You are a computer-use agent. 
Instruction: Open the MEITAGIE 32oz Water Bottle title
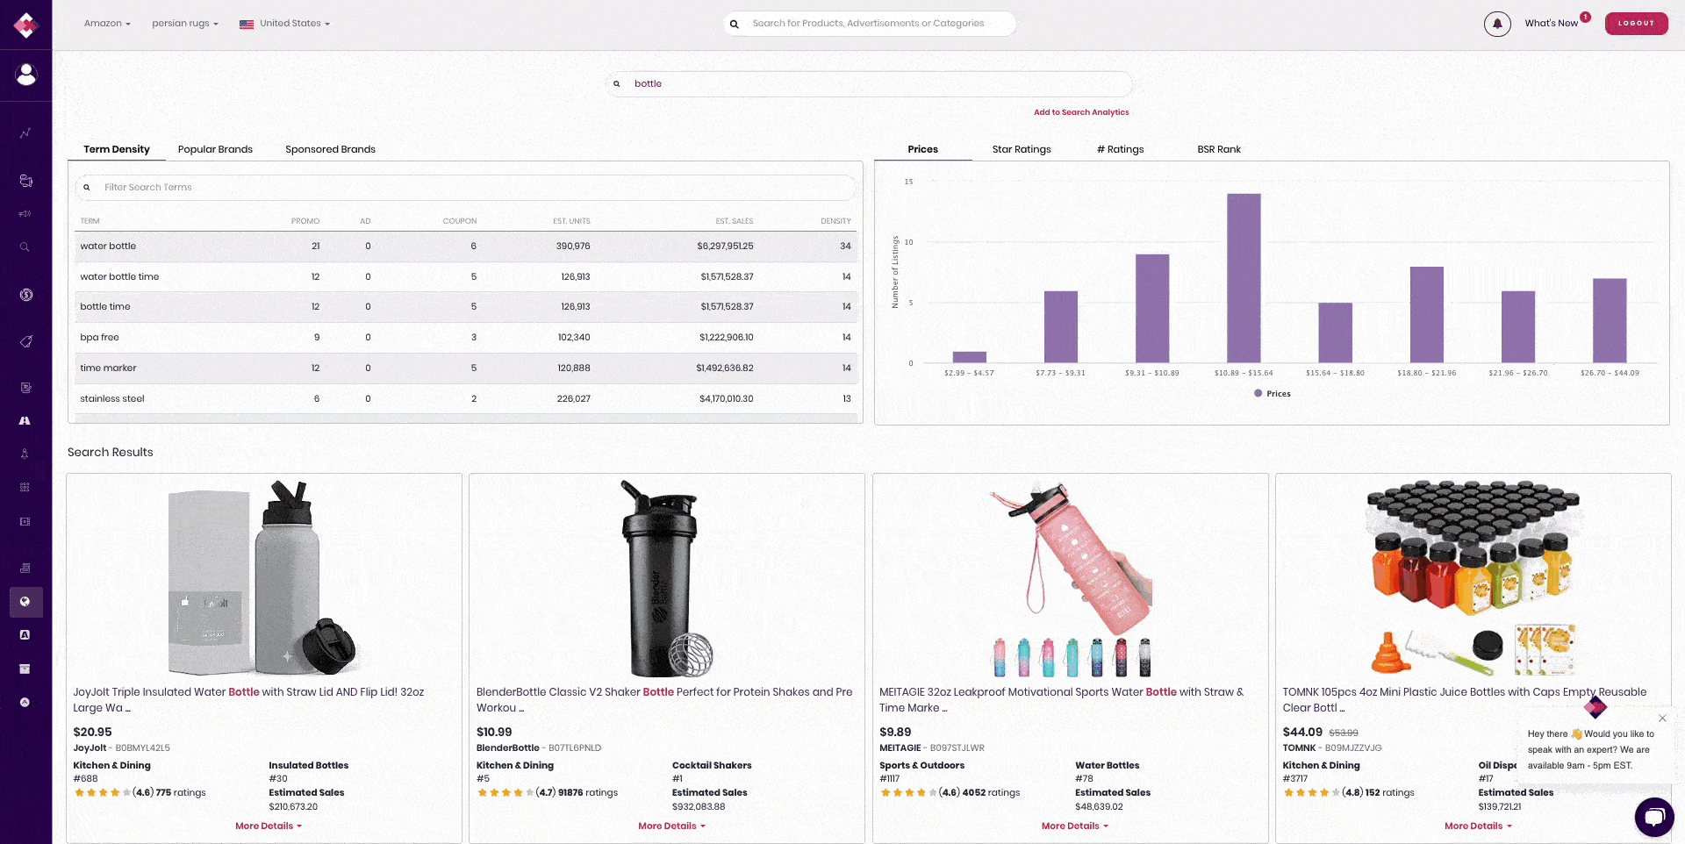pyautogui.click(x=1061, y=700)
